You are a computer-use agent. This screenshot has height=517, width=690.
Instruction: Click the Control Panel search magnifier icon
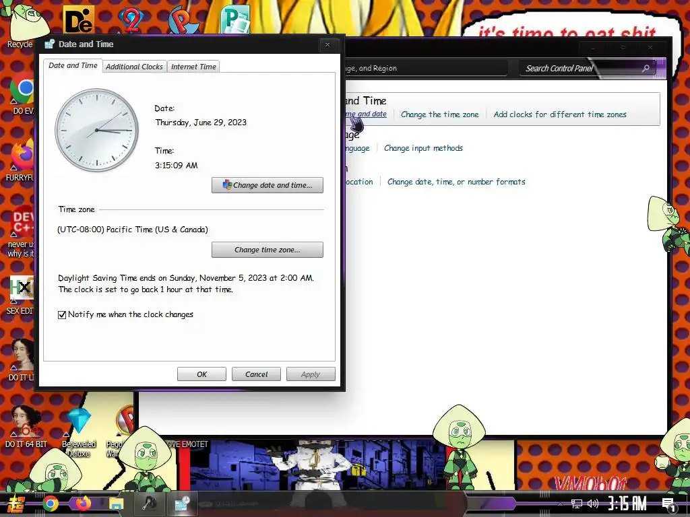click(x=646, y=68)
